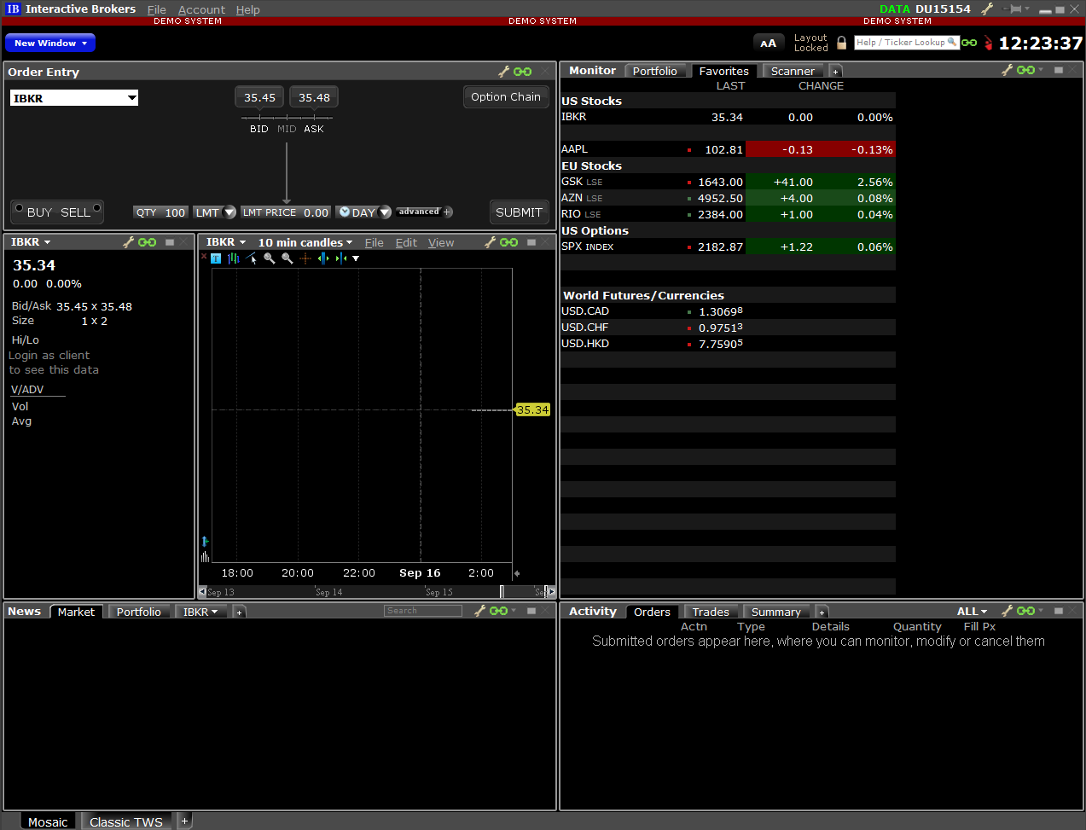Click the 35.48 ask price button
The width and height of the screenshot is (1086, 830).
(314, 97)
